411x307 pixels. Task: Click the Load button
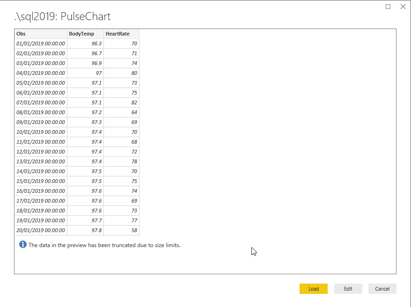pyautogui.click(x=313, y=289)
